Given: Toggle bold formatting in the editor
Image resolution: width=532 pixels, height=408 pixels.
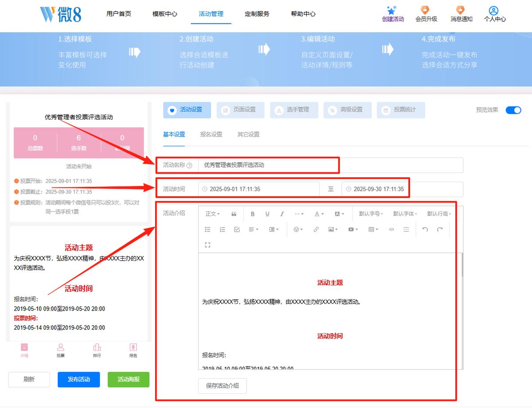Looking at the screenshot, I should (253, 214).
